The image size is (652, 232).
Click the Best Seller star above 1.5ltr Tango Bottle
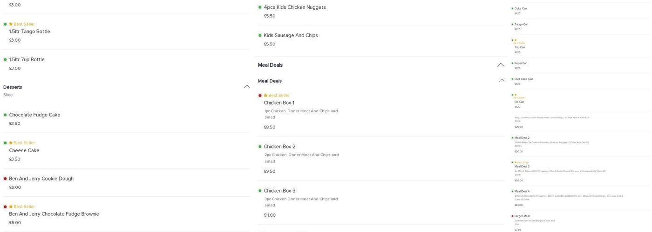point(11,24)
